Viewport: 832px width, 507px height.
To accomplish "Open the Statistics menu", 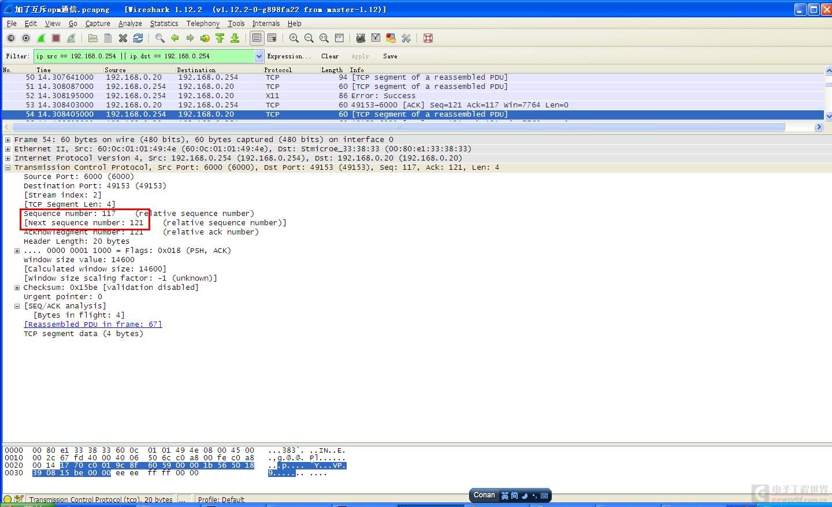I will pyautogui.click(x=164, y=24).
